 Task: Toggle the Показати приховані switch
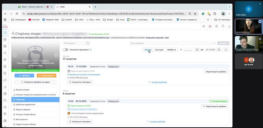65,50
